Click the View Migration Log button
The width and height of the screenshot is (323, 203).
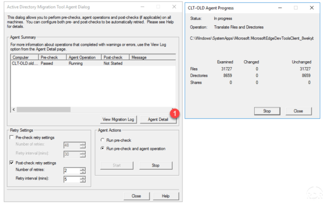pyautogui.click(x=118, y=119)
